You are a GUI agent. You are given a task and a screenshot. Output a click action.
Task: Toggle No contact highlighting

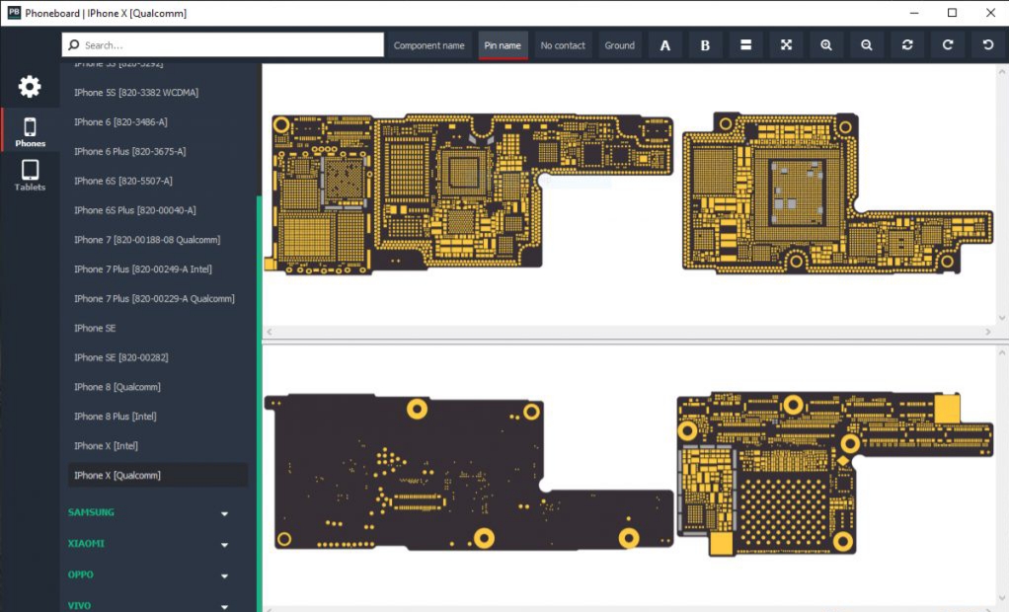click(563, 45)
